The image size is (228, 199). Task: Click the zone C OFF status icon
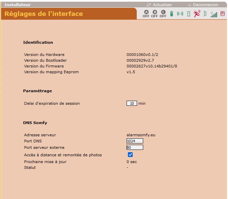click(x=163, y=14)
